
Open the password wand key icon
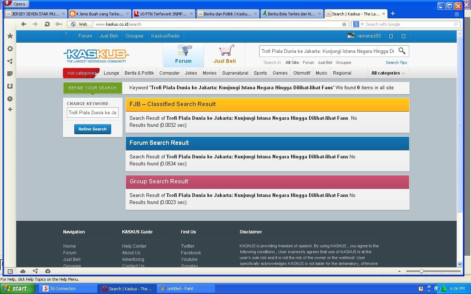59,24
